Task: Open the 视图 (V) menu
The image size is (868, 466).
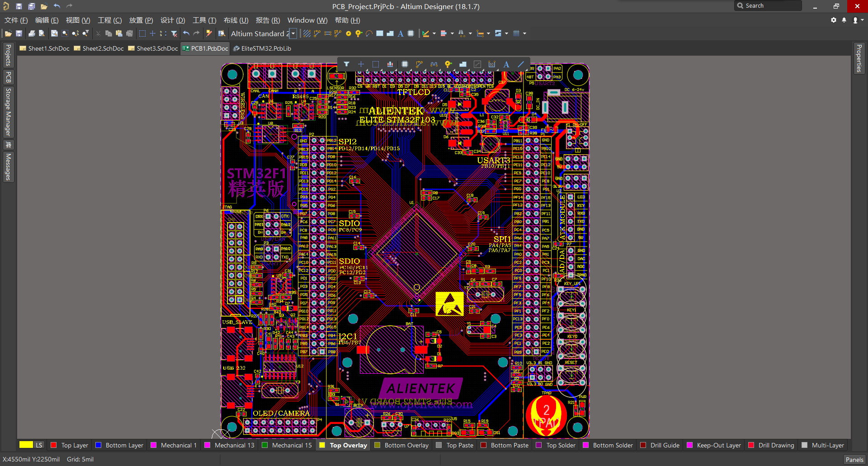Action: click(78, 20)
